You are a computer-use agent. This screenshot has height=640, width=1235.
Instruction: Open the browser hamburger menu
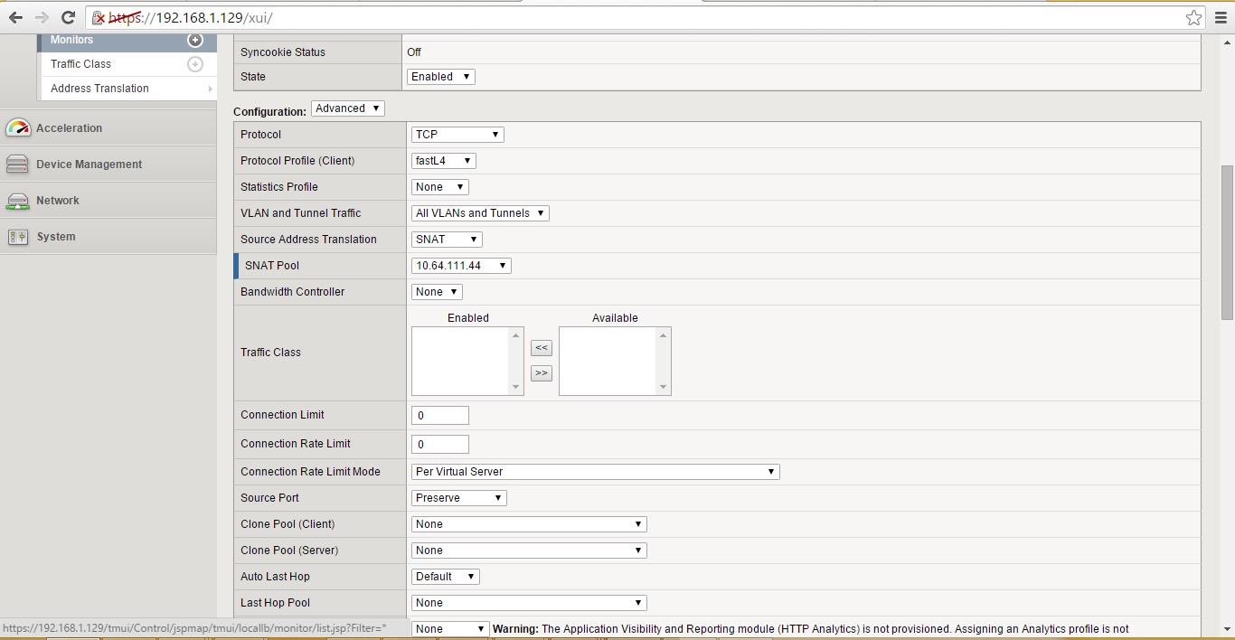tap(1222, 17)
